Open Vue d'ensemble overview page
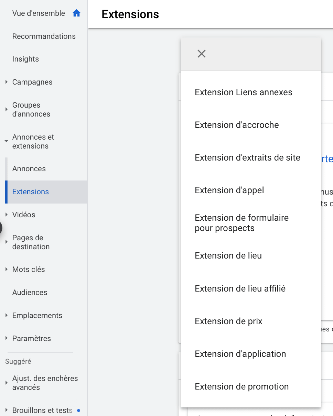333x416 pixels. tap(39, 13)
